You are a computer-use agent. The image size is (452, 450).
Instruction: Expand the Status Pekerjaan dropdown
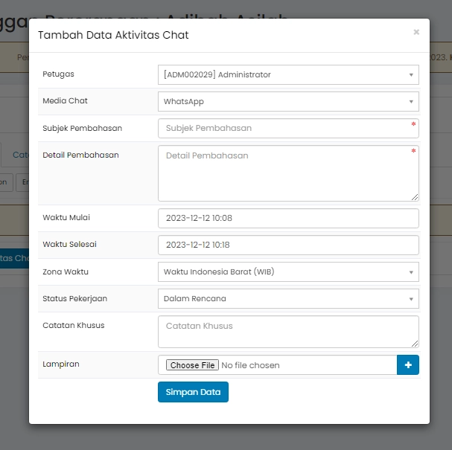point(288,298)
